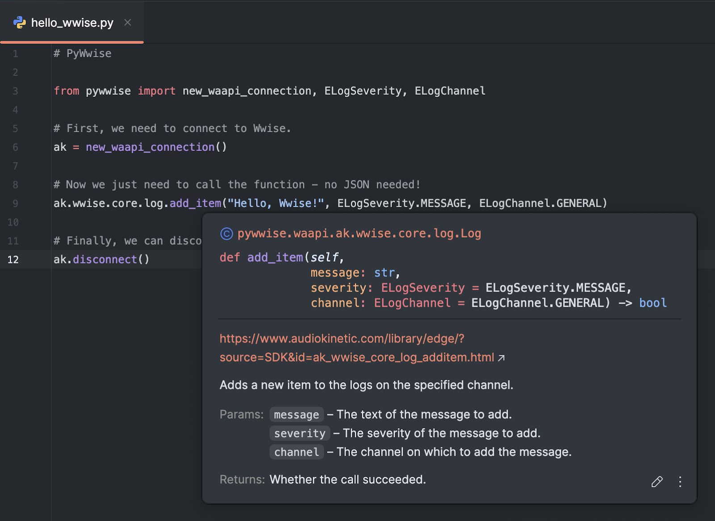Open the pywwise.waapi.ak.wwise.core.log.Log class link
The width and height of the screenshot is (715, 521).
(x=359, y=233)
